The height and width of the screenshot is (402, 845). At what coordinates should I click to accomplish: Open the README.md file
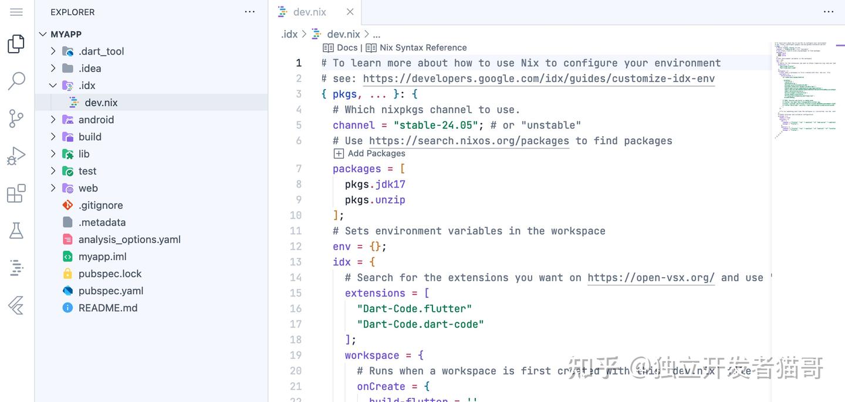tap(151, 308)
